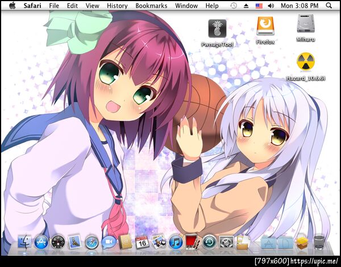The height and width of the screenshot is (267, 341).
Task: Launch Preview from the Dock
Action: pos(159,241)
